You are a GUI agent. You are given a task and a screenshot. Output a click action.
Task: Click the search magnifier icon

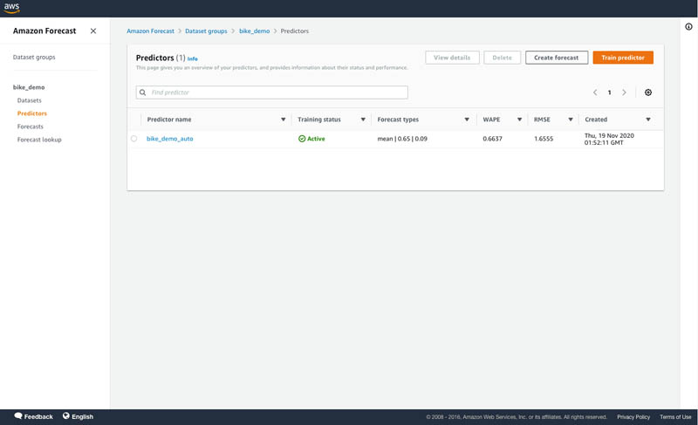point(143,93)
